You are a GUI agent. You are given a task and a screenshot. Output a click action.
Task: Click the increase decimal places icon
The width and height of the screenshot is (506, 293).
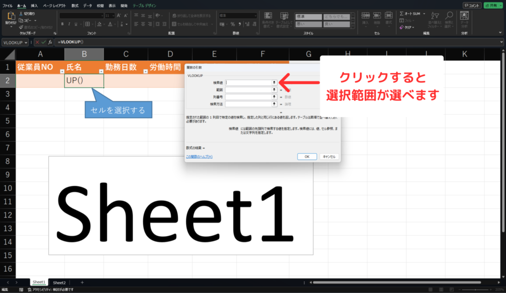click(247, 24)
